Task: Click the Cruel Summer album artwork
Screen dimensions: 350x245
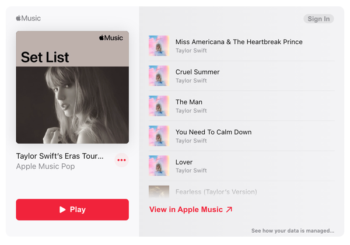Action: tap(158, 76)
